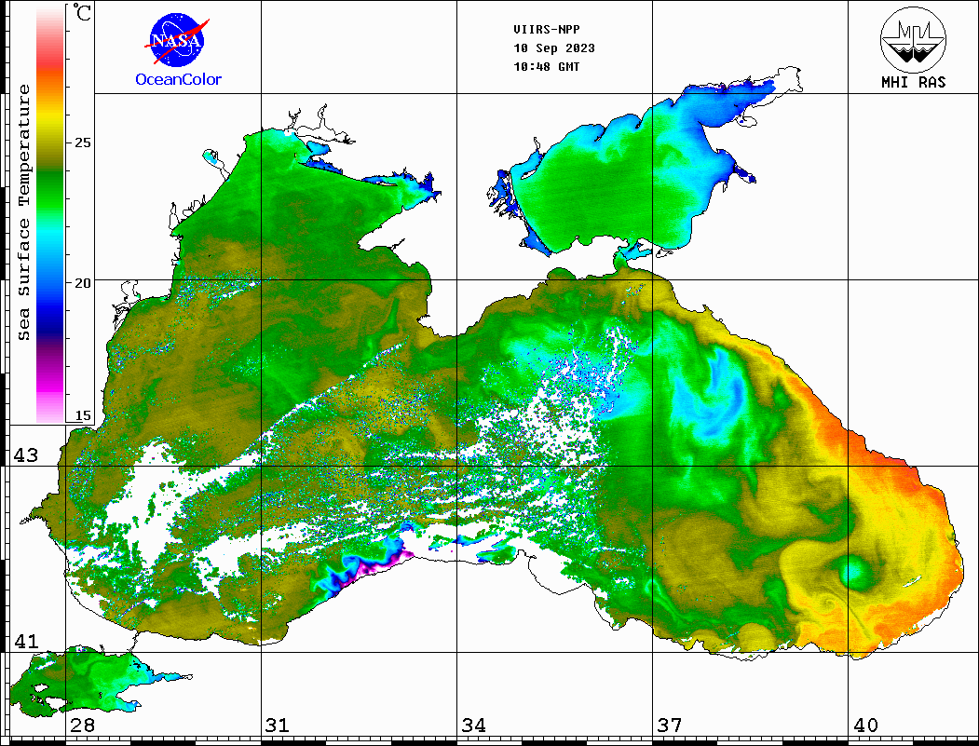Viewport: 979px width, 746px height.
Task: Click latitude label 41
Action: [x=25, y=641]
